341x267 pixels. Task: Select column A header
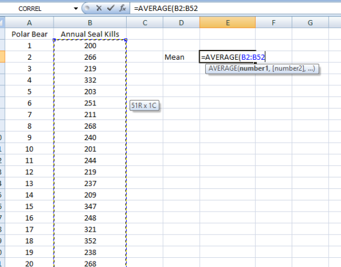pos(29,23)
